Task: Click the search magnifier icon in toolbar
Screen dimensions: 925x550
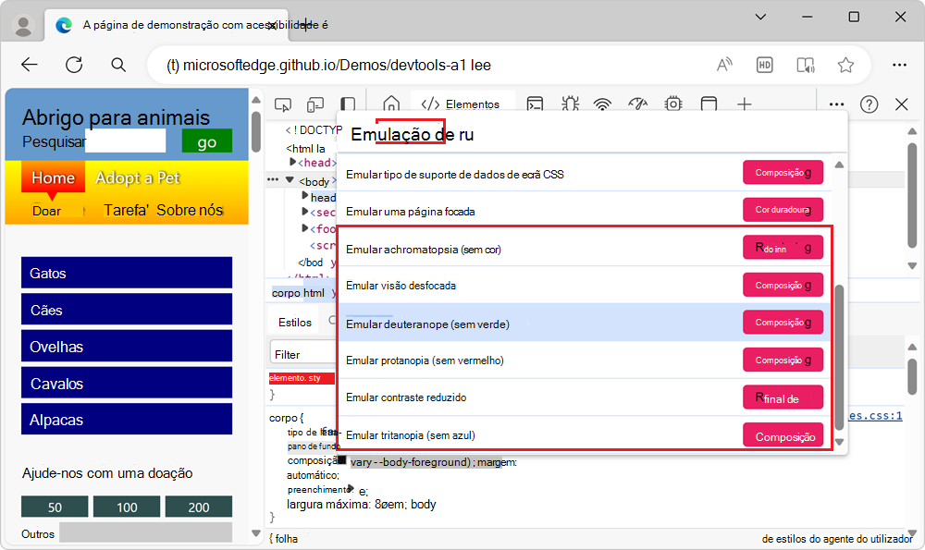Action: tap(118, 65)
